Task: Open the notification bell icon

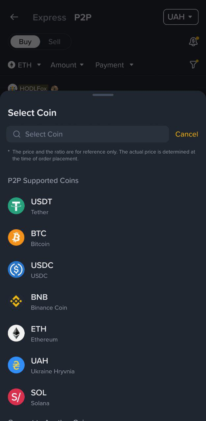Action: click(193, 42)
